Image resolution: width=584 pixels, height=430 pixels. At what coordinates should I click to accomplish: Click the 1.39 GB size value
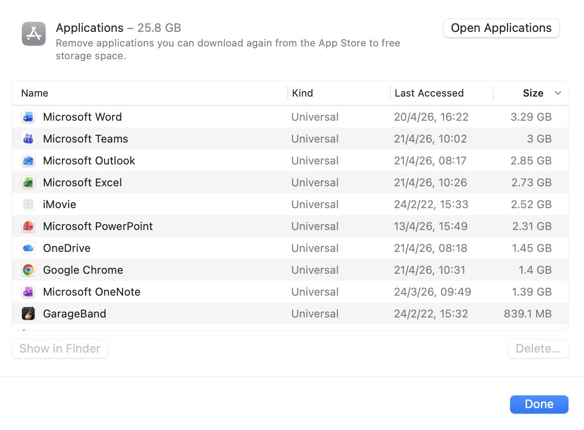click(x=532, y=292)
